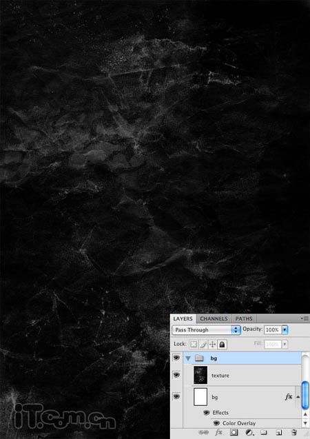Image resolution: width=310 pixels, height=439 pixels.
Task: Click the create new layer icon
Action: [279, 432]
